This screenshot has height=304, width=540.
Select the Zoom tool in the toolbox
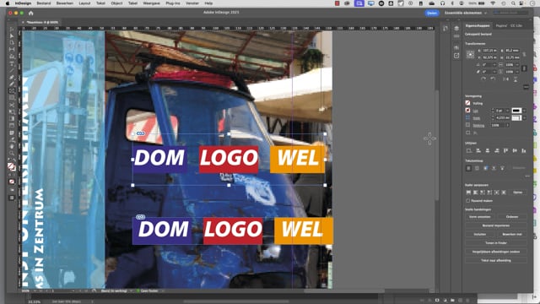tap(12, 153)
